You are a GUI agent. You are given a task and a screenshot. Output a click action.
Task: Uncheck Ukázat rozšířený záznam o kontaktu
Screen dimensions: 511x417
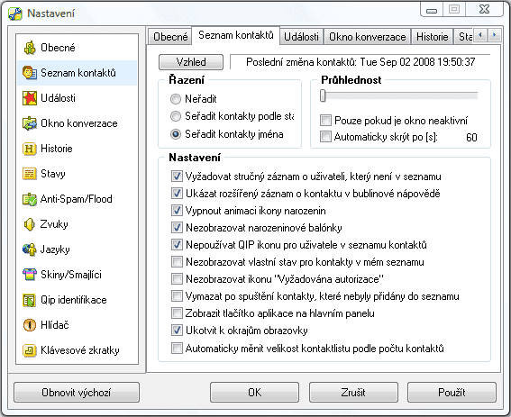click(177, 194)
